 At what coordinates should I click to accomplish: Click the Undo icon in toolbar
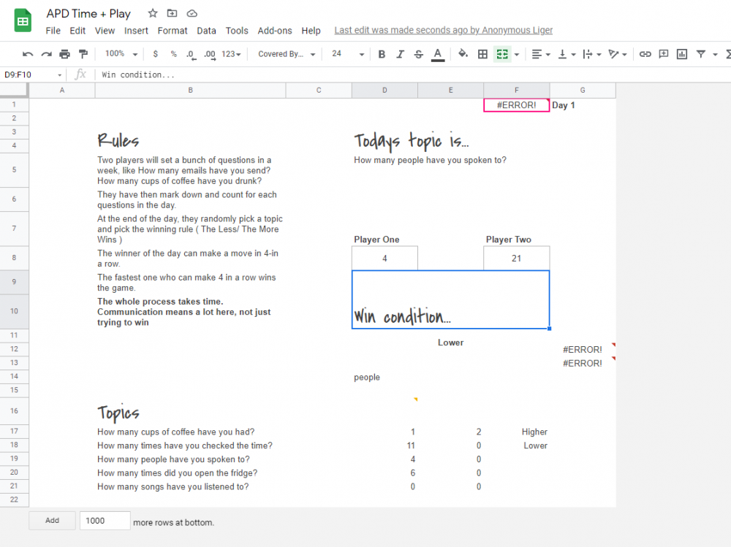coord(28,54)
